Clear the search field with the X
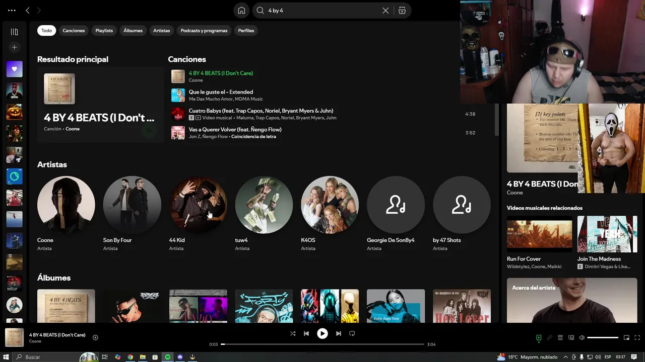The height and width of the screenshot is (362, 645). pos(385,11)
